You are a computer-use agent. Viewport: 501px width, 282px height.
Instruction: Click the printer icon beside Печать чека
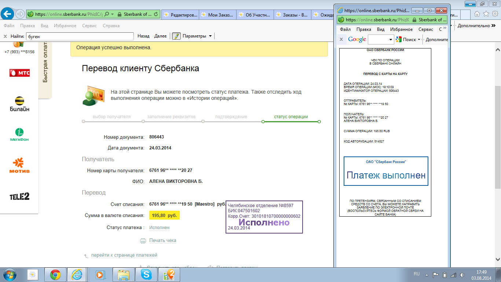tap(143, 241)
